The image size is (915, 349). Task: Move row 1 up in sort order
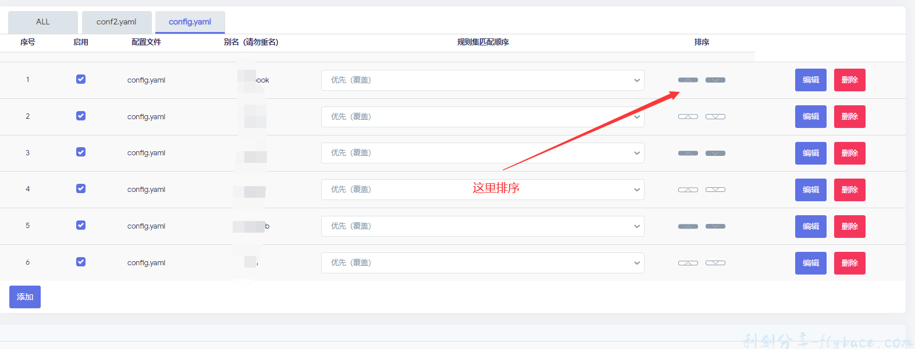click(x=688, y=80)
